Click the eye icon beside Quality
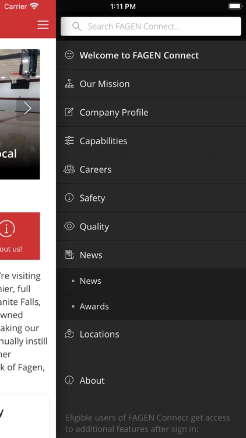The height and width of the screenshot is (438, 246). coord(69,226)
